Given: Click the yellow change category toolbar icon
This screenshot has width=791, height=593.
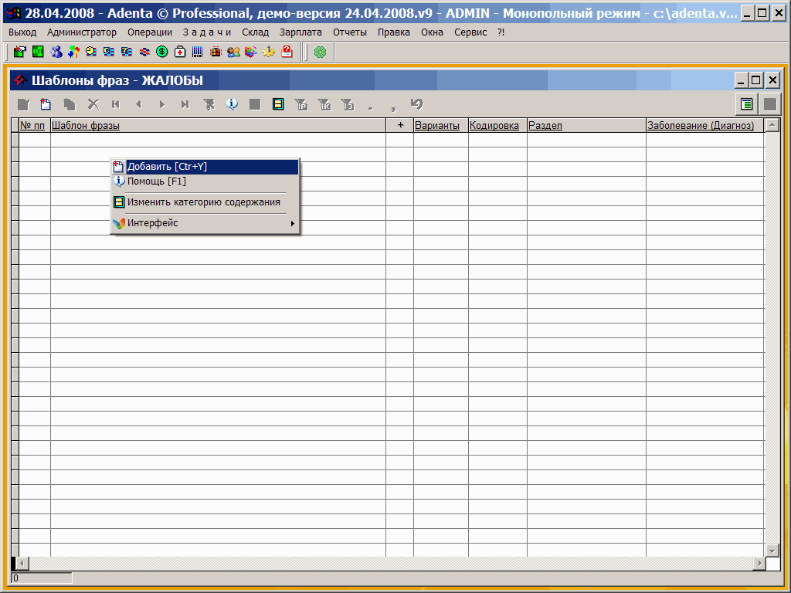Looking at the screenshot, I should pos(278,104).
